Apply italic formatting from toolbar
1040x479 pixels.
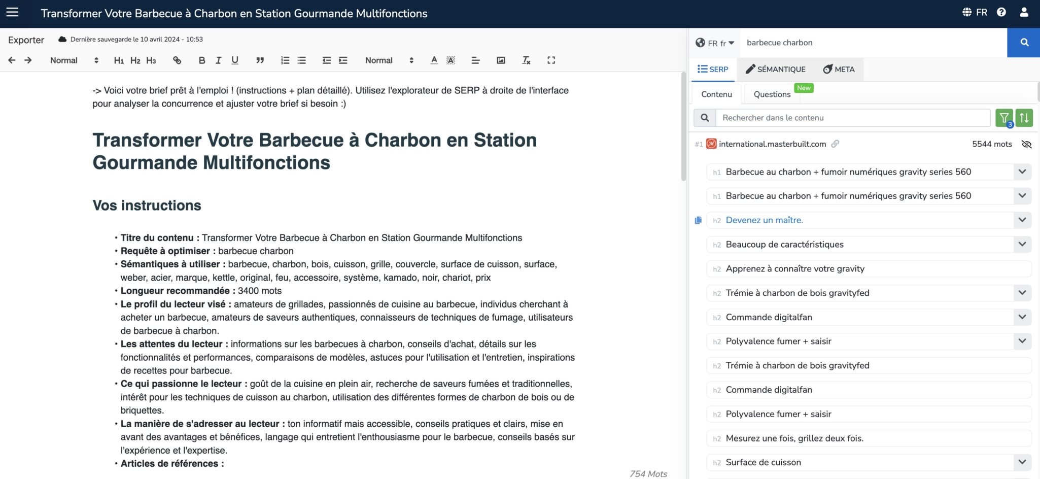pyautogui.click(x=218, y=60)
